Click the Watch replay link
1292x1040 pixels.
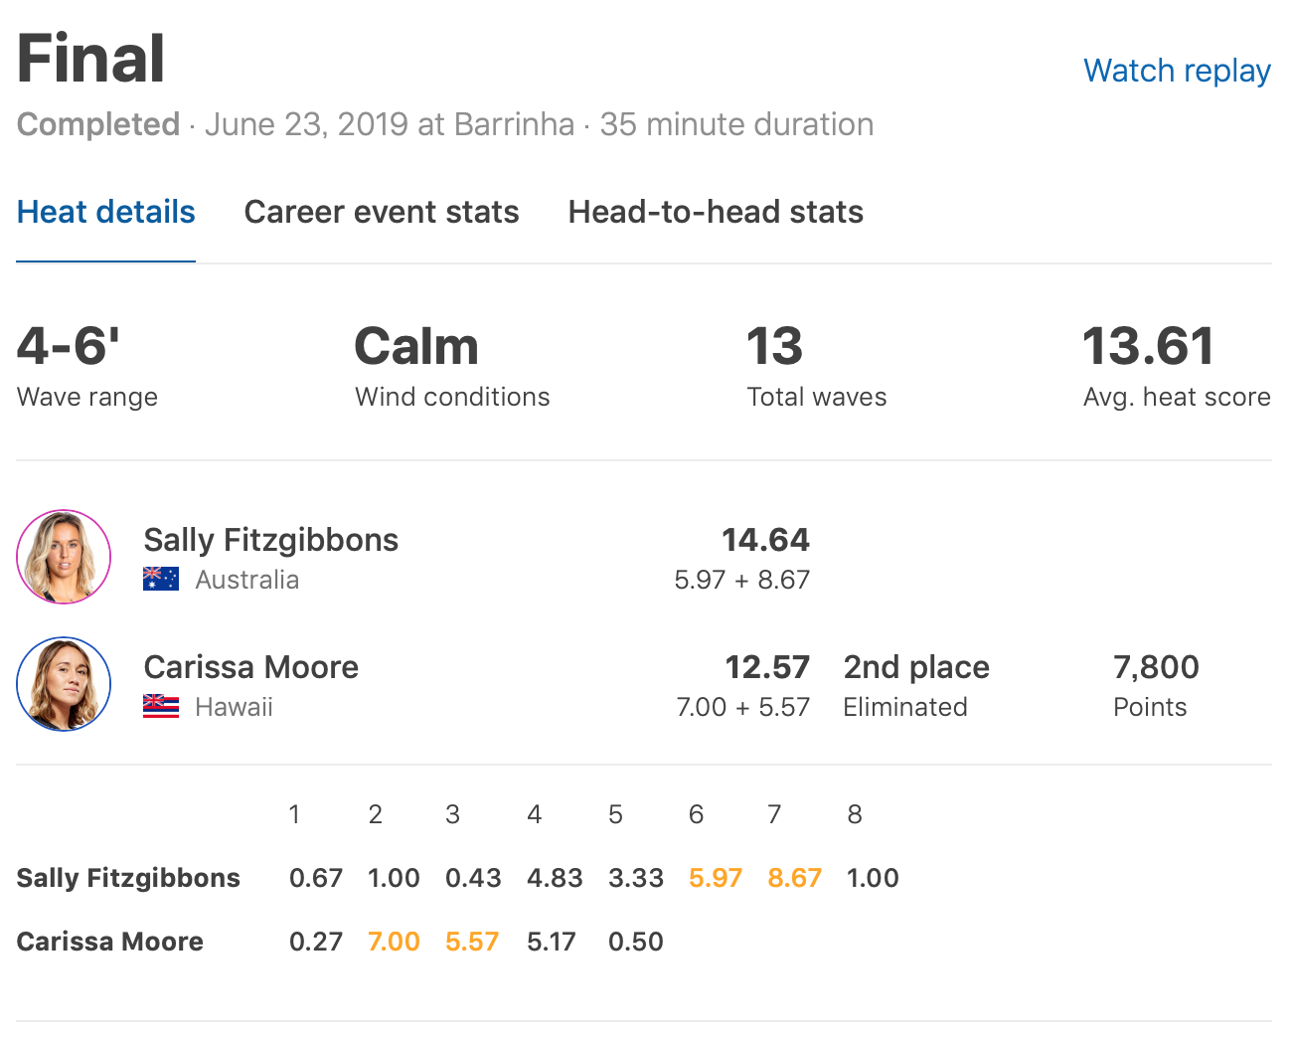pyautogui.click(x=1177, y=71)
